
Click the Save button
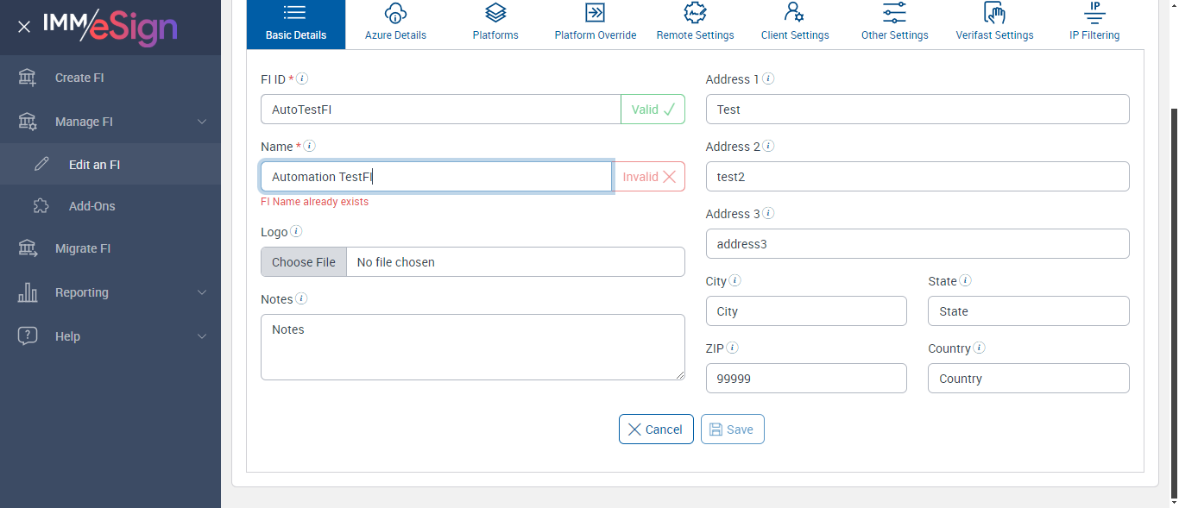(x=733, y=430)
